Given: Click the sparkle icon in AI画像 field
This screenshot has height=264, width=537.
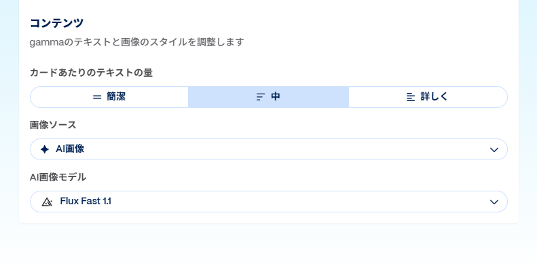Looking at the screenshot, I should pos(45,149).
